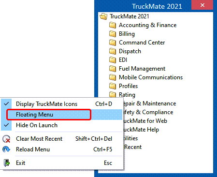
Task: Click the Fuel Management folder icon
Action: tap(113, 69)
